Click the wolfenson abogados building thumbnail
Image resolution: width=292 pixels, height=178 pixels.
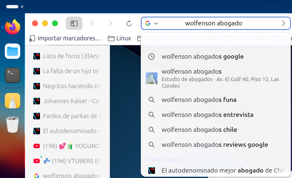(151, 78)
